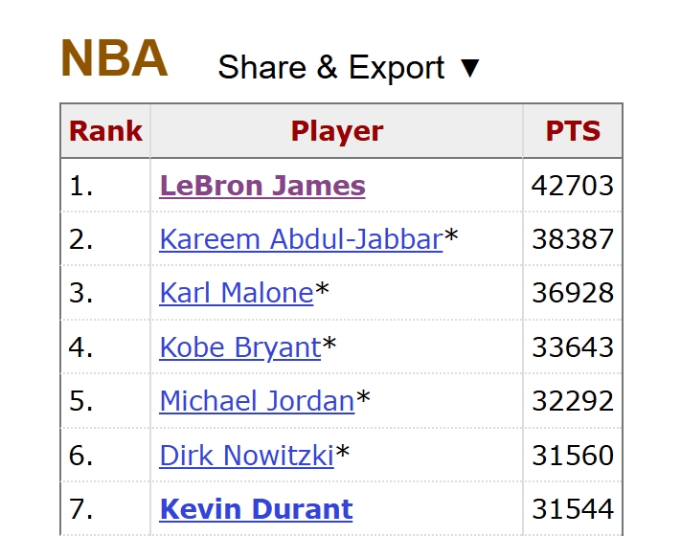Open Kevin Durant's player page

(x=256, y=508)
